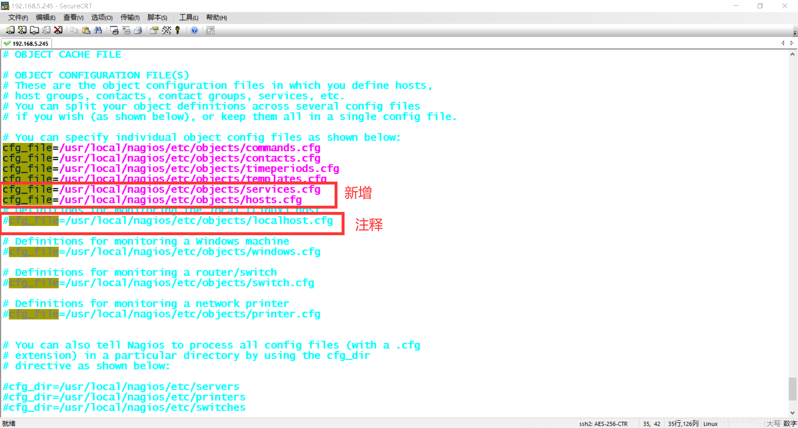798x428 pixels.
Task: Open Session Options toolbar icon
Action: point(154,30)
